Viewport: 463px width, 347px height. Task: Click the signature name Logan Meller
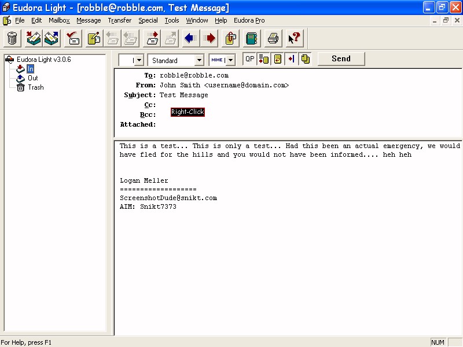[x=144, y=180]
